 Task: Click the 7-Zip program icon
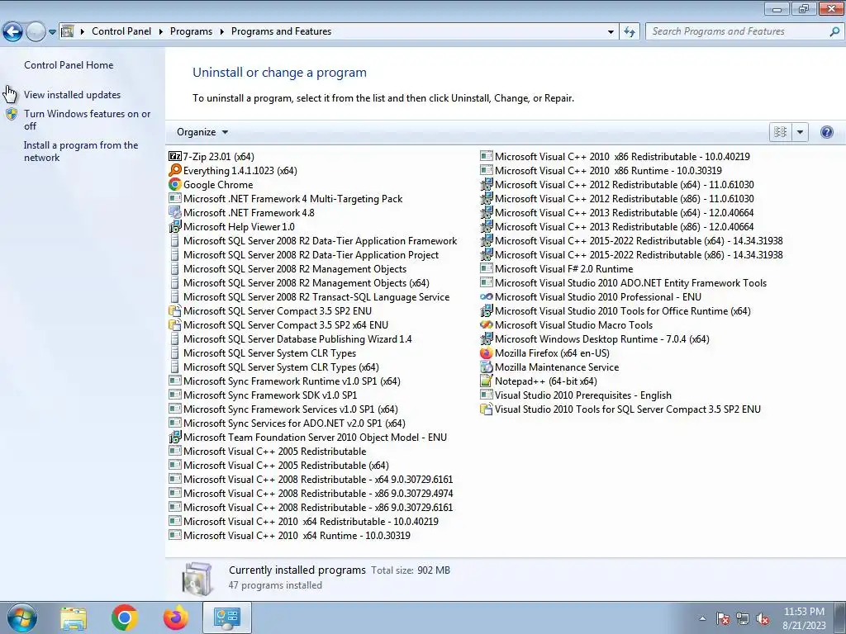point(175,156)
